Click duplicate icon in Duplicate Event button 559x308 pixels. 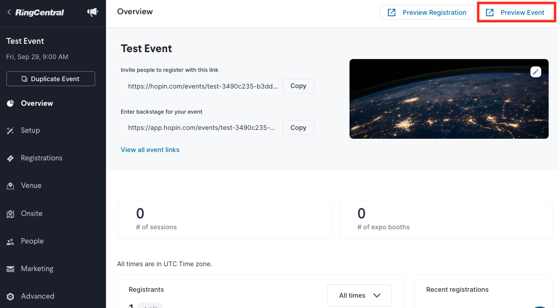24,79
